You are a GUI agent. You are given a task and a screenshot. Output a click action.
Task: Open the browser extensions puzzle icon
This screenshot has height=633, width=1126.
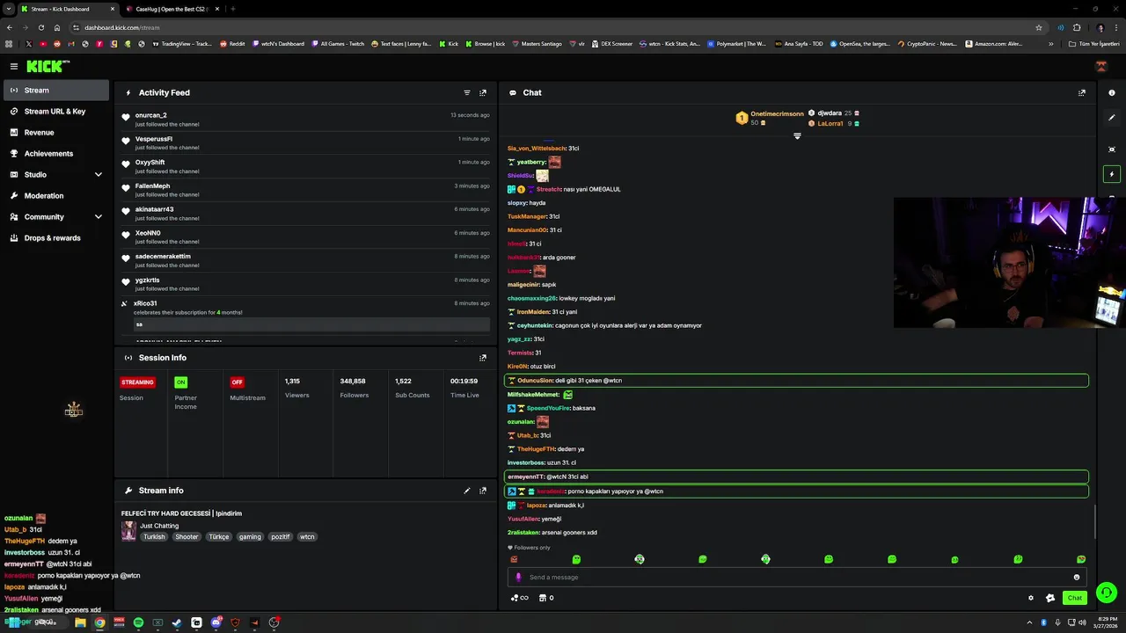[x=1076, y=27]
